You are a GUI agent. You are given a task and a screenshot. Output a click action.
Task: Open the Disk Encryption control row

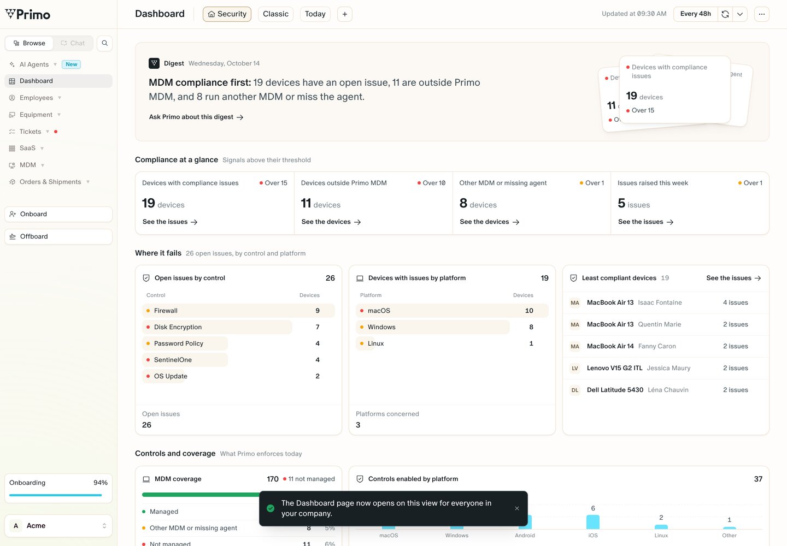click(238, 327)
